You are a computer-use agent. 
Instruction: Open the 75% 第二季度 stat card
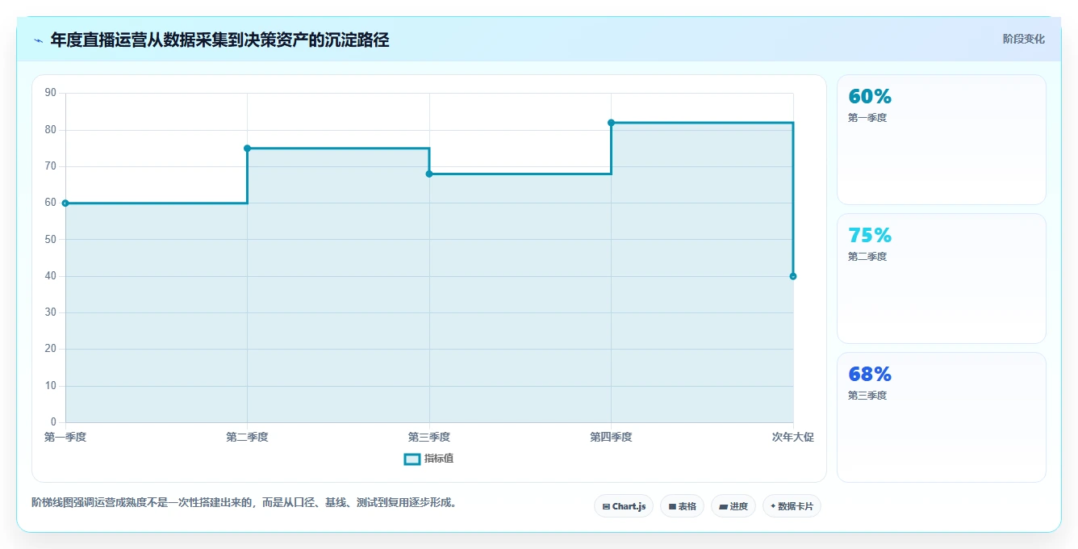point(941,279)
